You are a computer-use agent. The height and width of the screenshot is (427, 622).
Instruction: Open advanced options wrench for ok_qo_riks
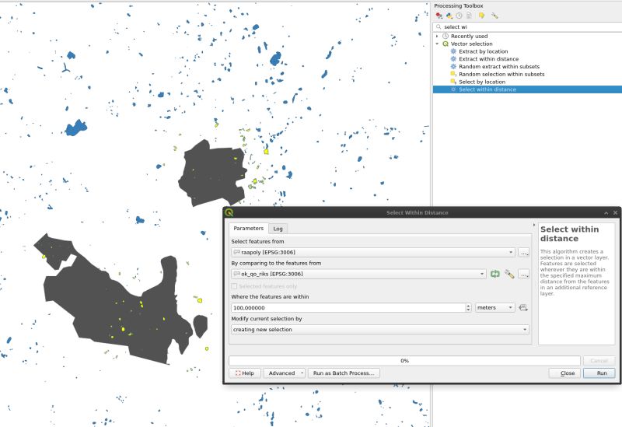[509, 274]
